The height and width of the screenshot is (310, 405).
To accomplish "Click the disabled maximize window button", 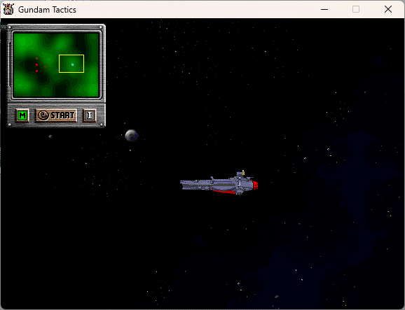I will coord(356,10).
